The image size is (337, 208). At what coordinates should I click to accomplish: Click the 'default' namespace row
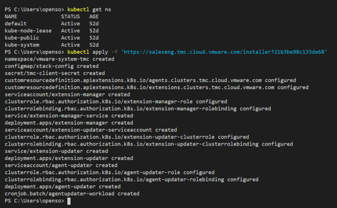click(52, 24)
